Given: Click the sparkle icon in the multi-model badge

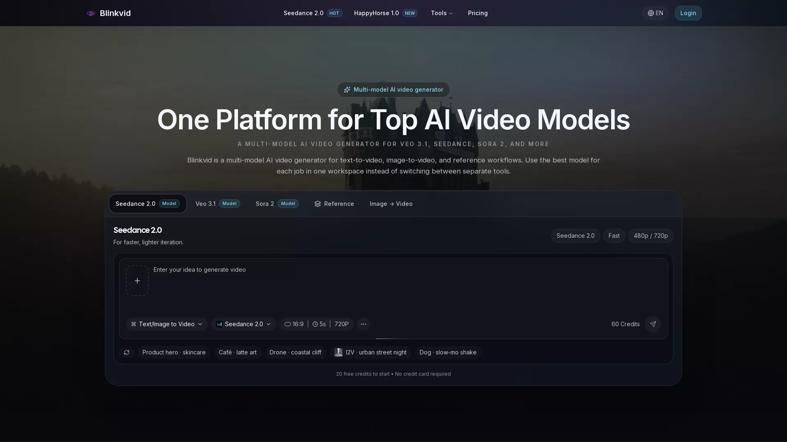Looking at the screenshot, I should (x=347, y=90).
